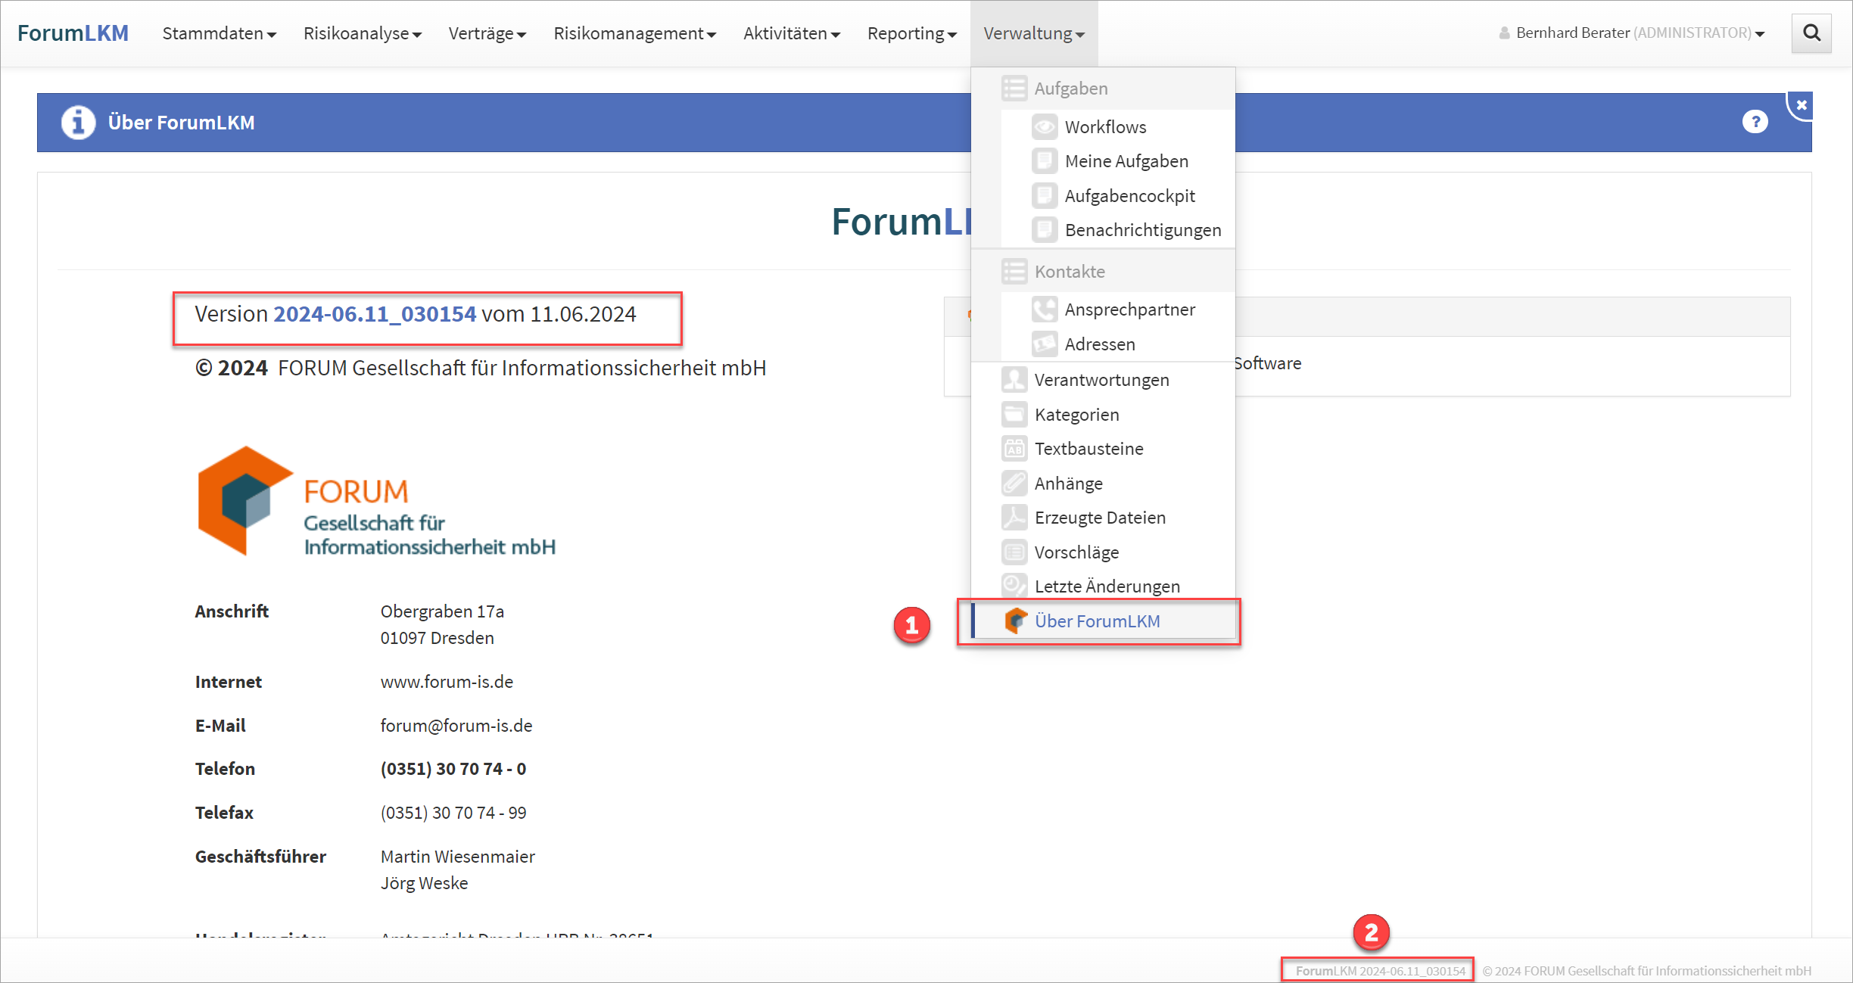The image size is (1853, 983).
Task: Click the search magnifier icon
Action: [1811, 33]
